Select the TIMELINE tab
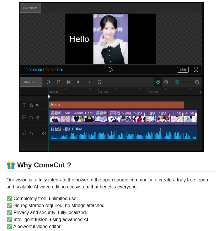The height and width of the screenshot is (231, 220). point(30,82)
